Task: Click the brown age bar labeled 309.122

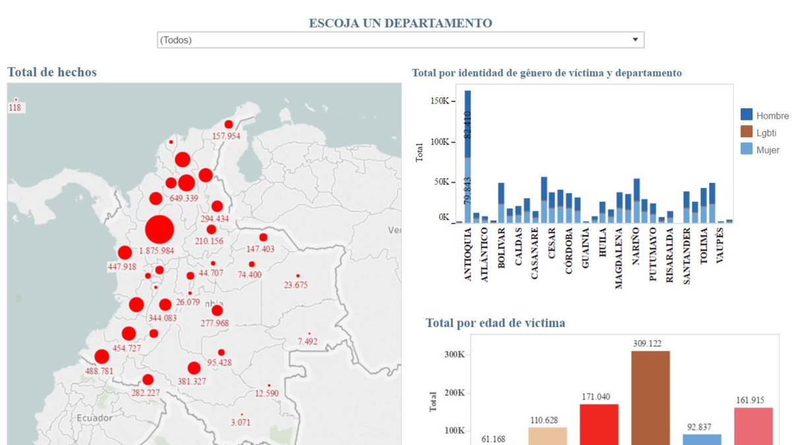Action: [x=650, y=396]
